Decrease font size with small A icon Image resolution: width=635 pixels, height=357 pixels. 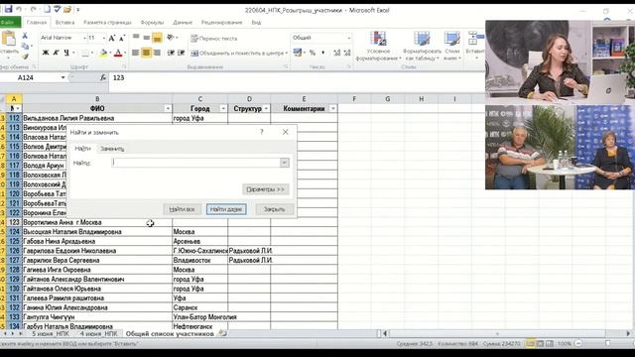click(122, 39)
